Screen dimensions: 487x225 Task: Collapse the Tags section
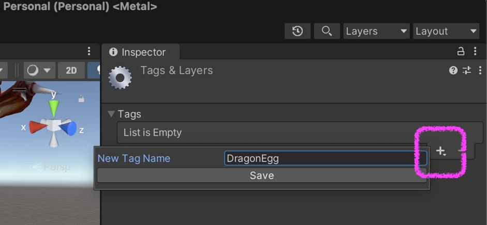pos(111,114)
